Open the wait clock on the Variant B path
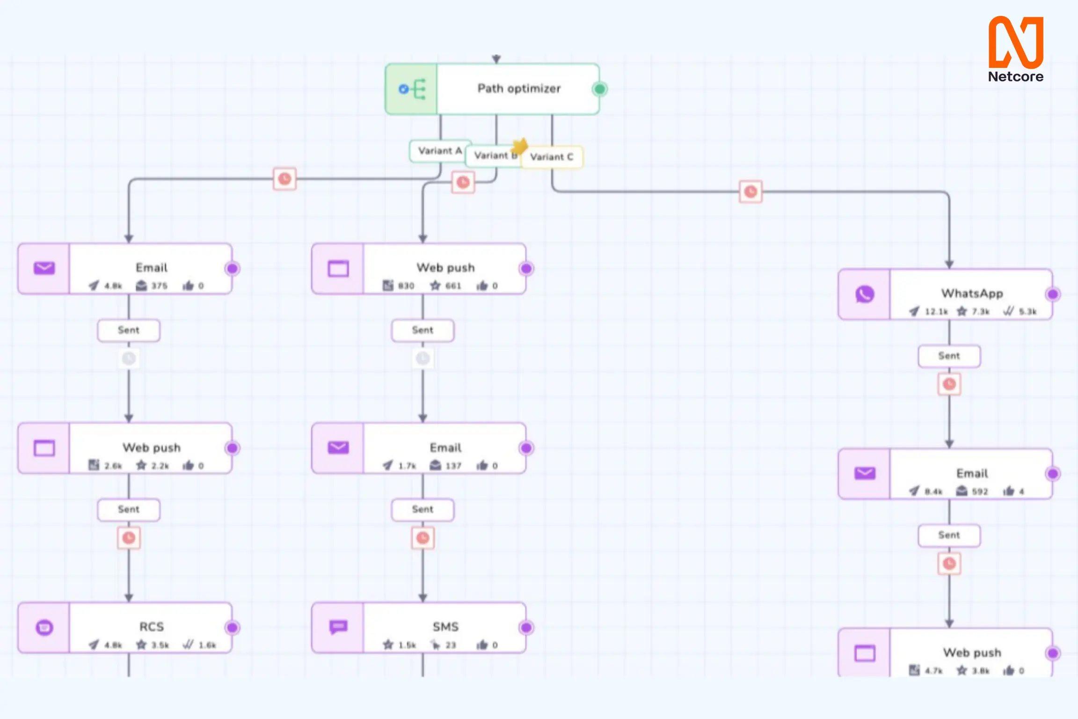The height and width of the screenshot is (719, 1078). pyautogui.click(x=463, y=182)
